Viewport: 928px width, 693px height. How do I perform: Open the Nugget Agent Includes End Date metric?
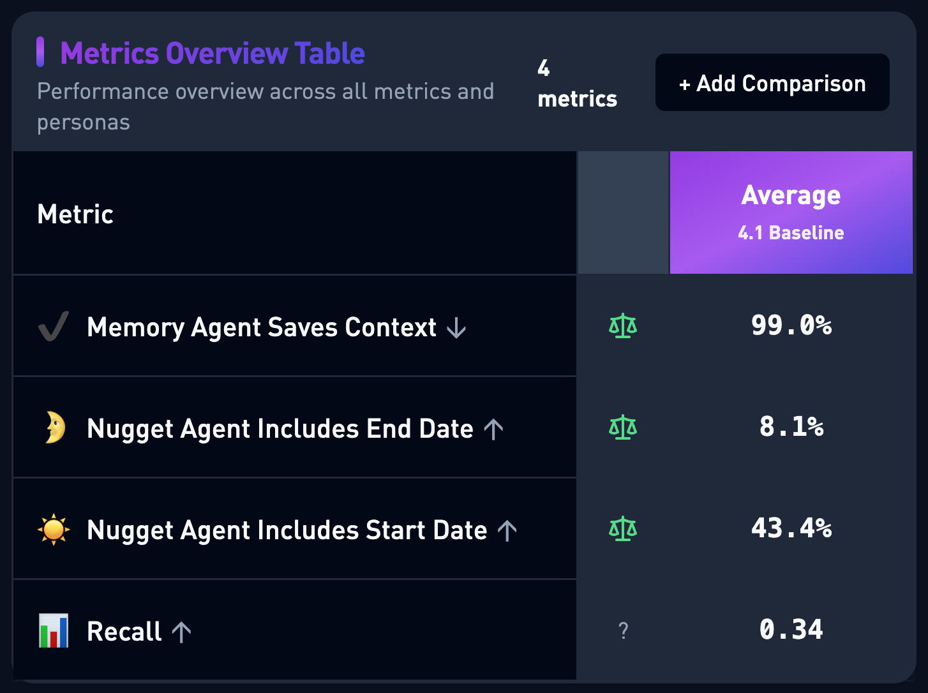point(280,429)
